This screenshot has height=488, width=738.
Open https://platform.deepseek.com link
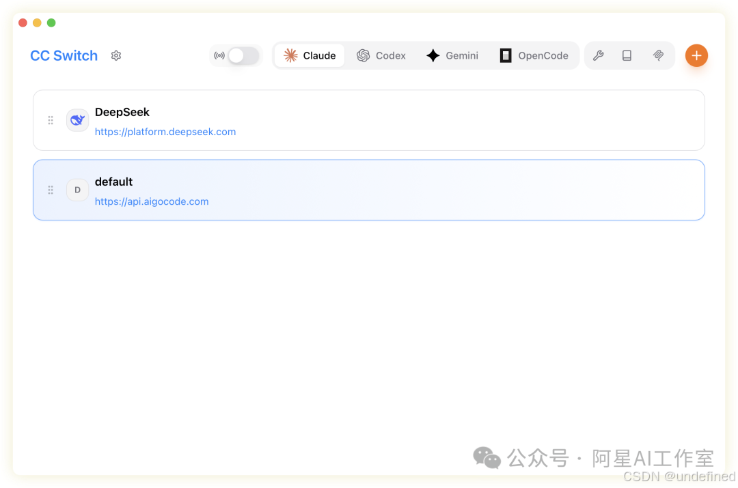coord(165,132)
